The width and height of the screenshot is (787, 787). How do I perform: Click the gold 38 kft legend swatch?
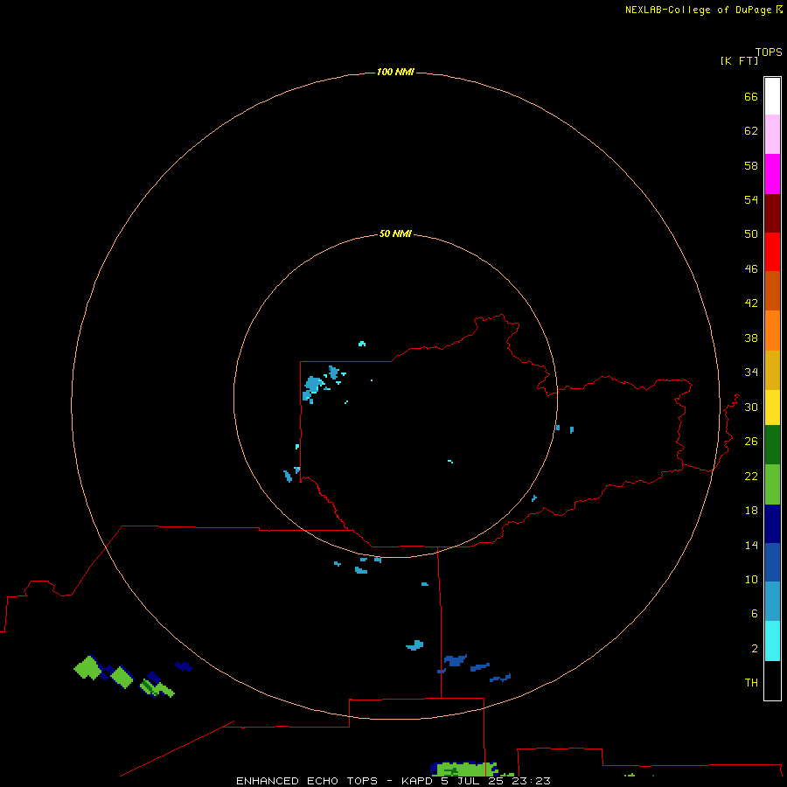[772, 370]
